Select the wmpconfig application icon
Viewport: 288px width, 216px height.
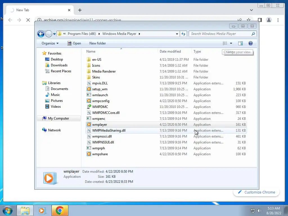click(x=89, y=101)
